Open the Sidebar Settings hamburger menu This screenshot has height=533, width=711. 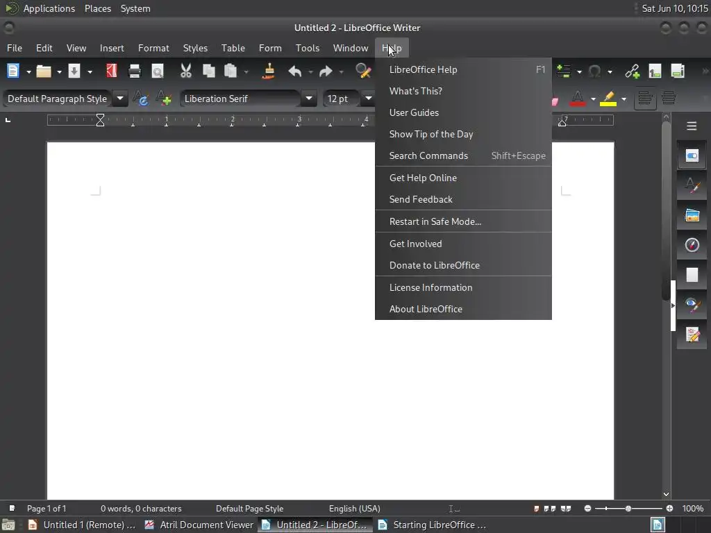tap(692, 126)
